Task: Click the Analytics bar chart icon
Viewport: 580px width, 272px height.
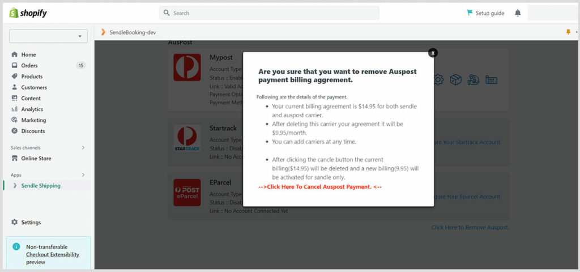Action: click(x=14, y=109)
